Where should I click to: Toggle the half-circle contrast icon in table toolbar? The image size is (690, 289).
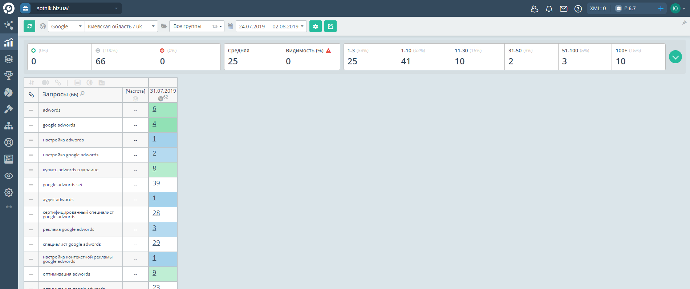[89, 83]
